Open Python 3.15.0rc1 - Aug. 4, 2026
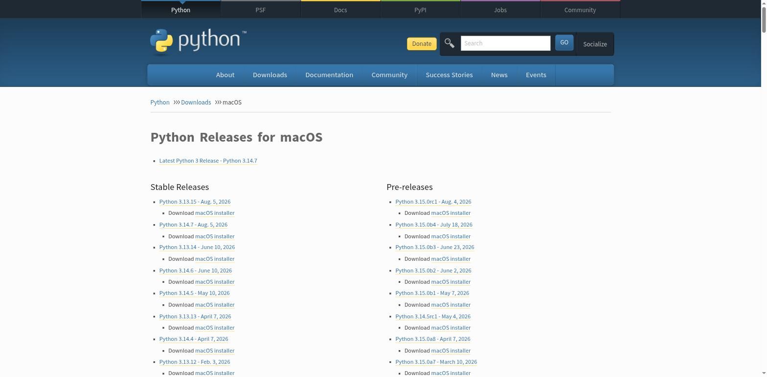The width and height of the screenshot is (767, 377). [x=433, y=202]
